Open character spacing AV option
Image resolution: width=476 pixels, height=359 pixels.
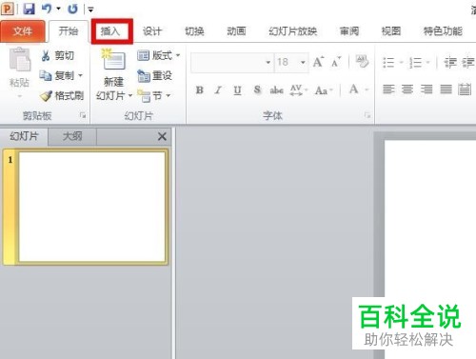click(298, 90)
